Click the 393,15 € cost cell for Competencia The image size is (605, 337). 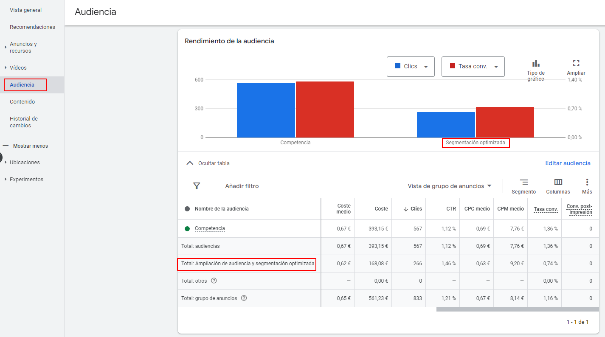378,229
